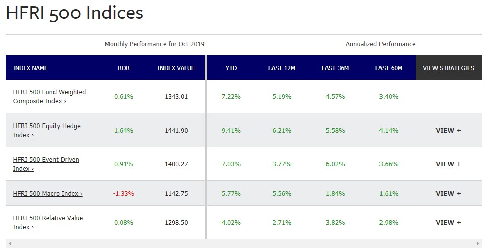Click the VIEW STRATEGIES column header
The height and width of the screenshot is (249, 490).
click(x=448, y=68)
